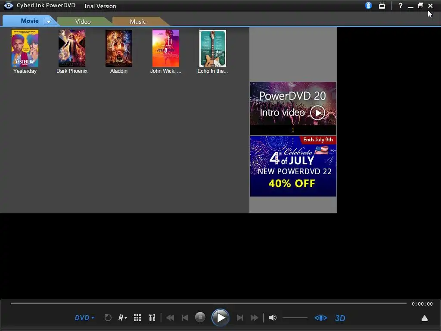Switch to the Music tab
The height and width of the screenshot is (331, 441).
click(138, 22)
